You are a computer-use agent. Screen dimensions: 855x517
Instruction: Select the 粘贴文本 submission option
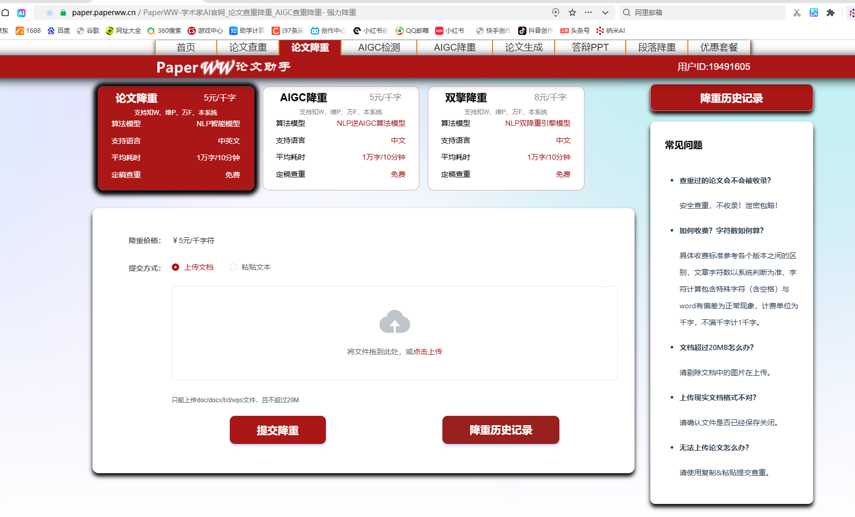coord(233,267)
